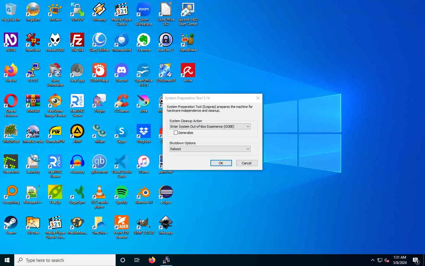Select the foobar2000 icon
Screen dimensions: 425x266
click(x=55, y=43)
